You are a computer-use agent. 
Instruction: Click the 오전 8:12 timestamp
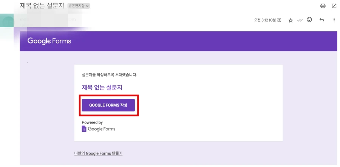point(267,20)
